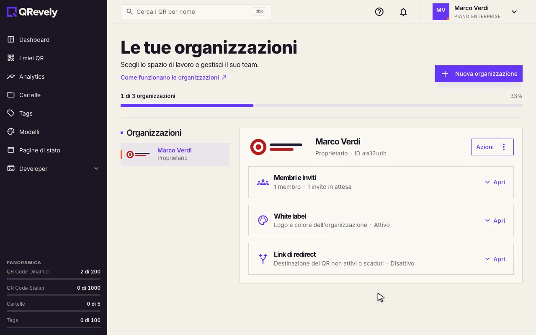Open the Marco Verdi account dropdown arrow
Image resolution: width=536 pixels, height=335 pixels.
click(x=514, y=12)
